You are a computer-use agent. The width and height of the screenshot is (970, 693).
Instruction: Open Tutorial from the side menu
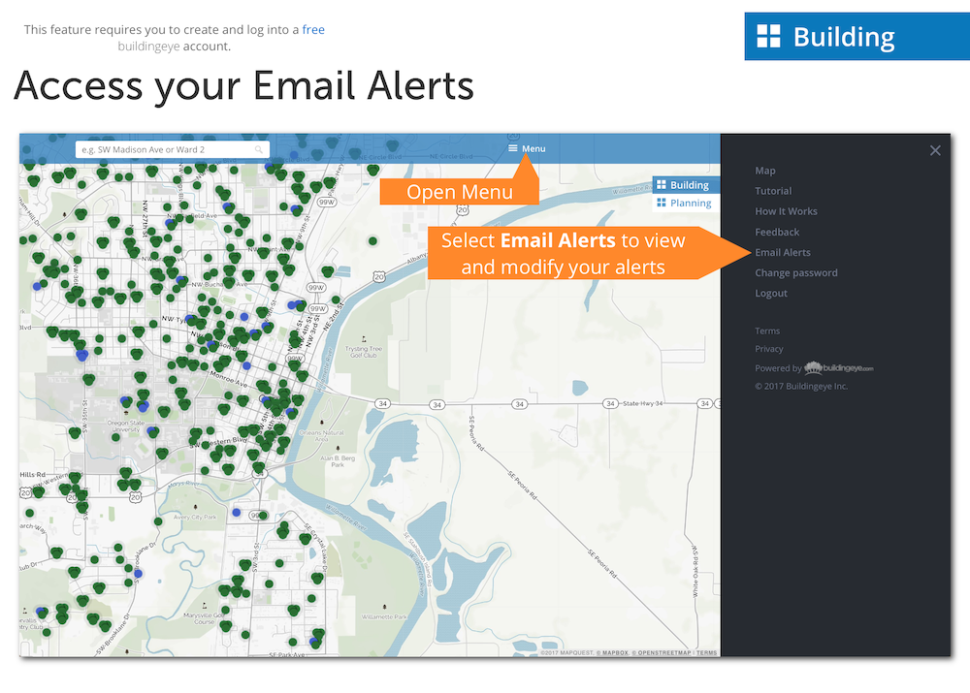pyautogui.click(x=773, y=191)
